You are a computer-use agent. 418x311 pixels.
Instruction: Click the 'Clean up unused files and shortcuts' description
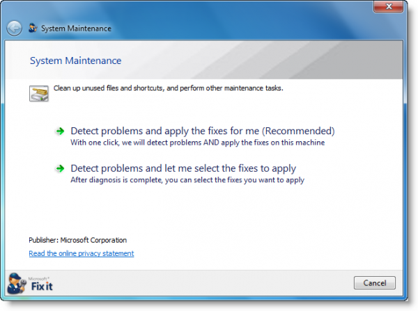tap(168, 88)
